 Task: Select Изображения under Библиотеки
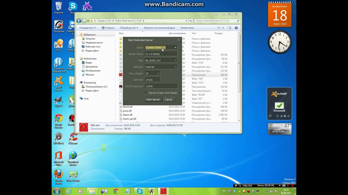tap(93, 71)
